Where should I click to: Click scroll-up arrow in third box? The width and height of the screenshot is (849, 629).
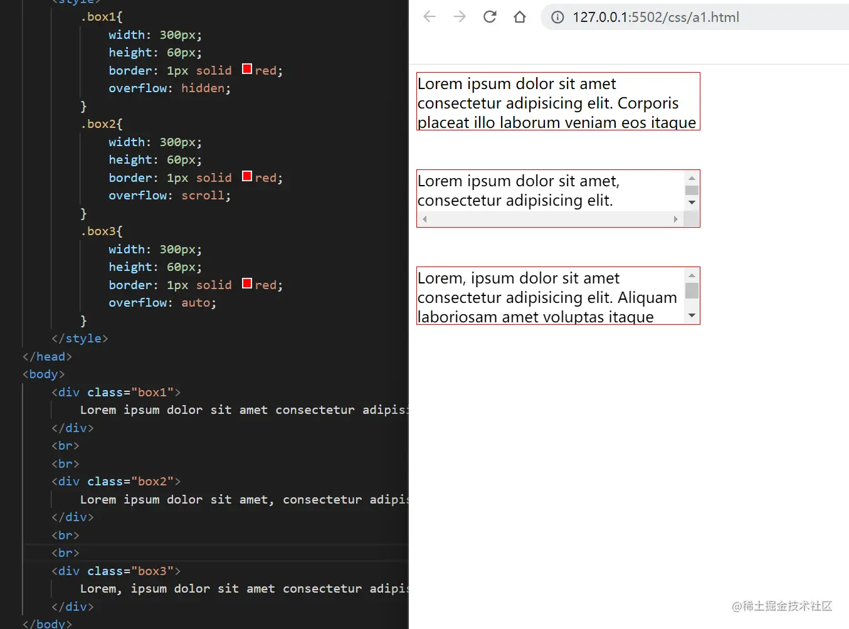[692, 275]
